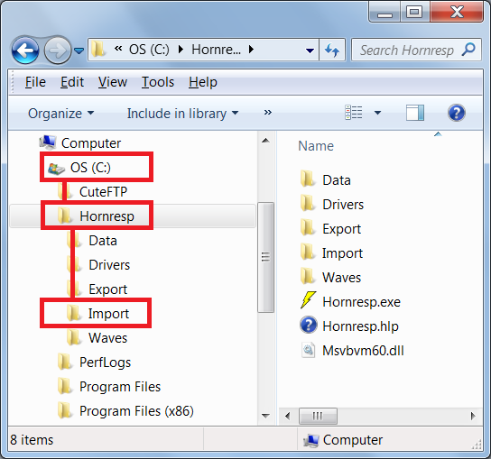Select Hornresp folder in the tree
The width and height of the screenshot is (491, 459).
[107, 216]
